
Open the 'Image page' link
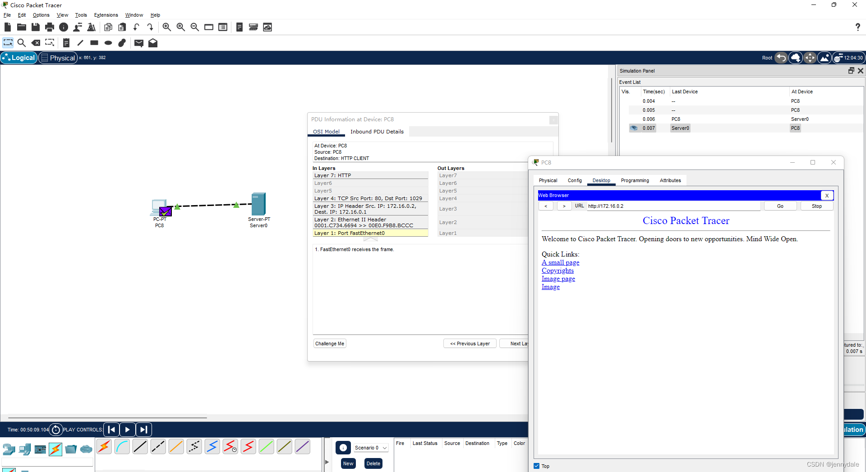pos(558,279)
